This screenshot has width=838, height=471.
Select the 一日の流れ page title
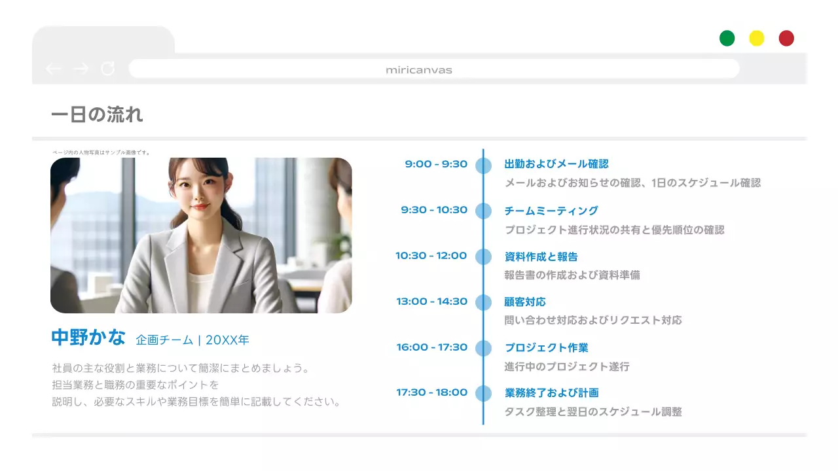[x=96, y=115]
